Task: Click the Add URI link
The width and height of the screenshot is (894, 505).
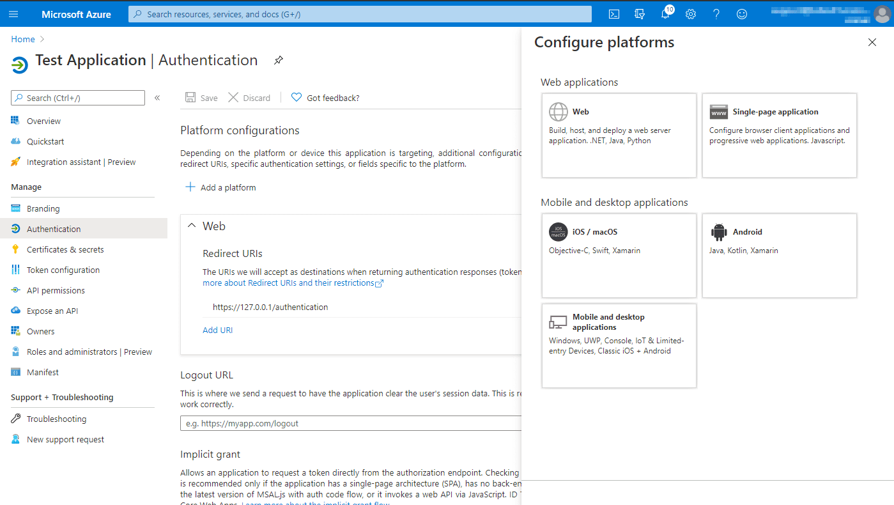Action: click(218, 330)
